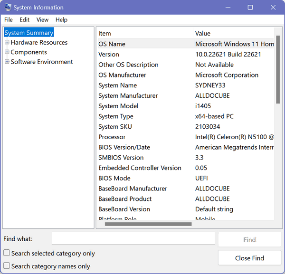Select the OS Manufacturer row
This screenshot has height=274, width=285.
click(x=186, y=75)
